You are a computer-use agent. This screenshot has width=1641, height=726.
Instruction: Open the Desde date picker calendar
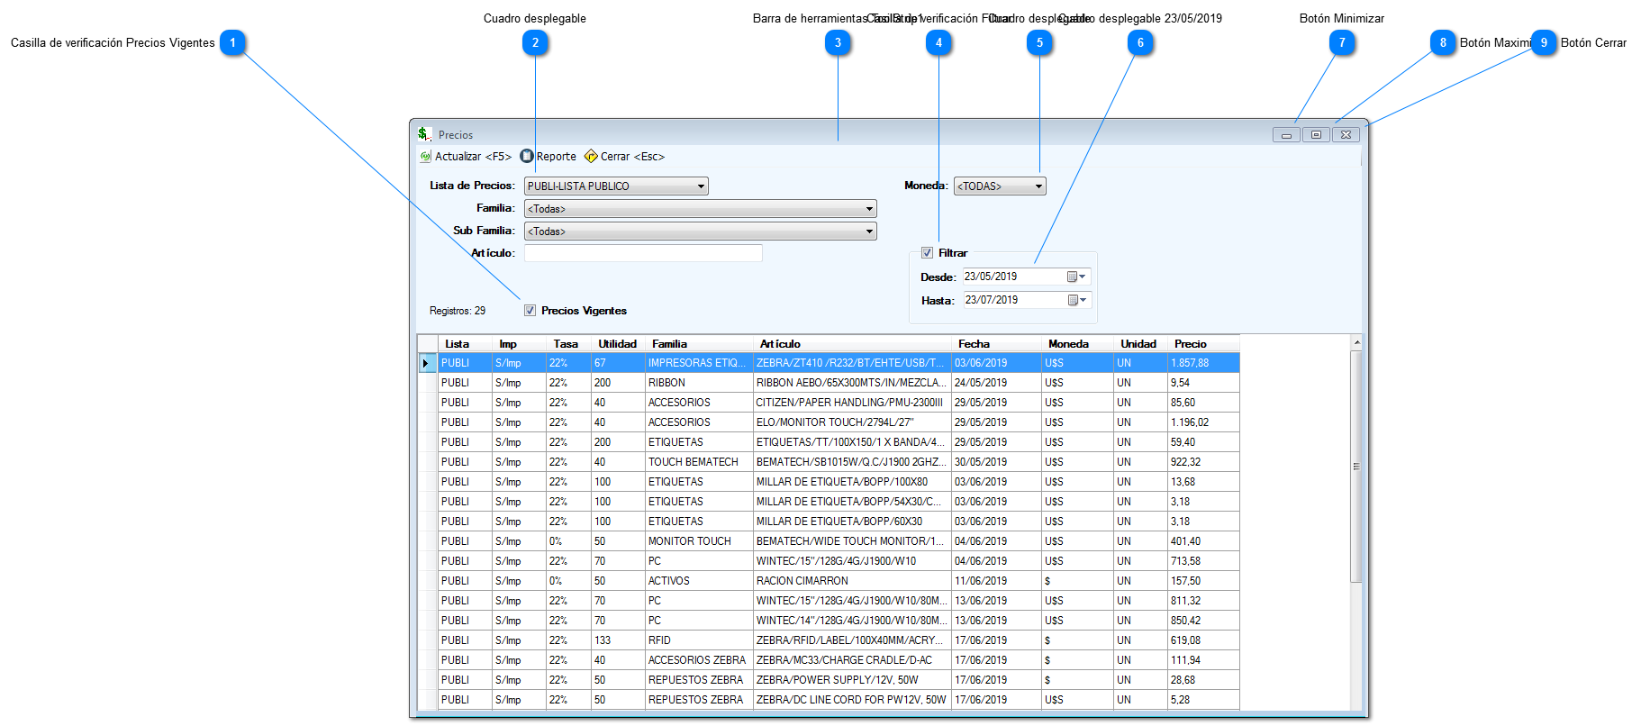[x=1077, y=277]
